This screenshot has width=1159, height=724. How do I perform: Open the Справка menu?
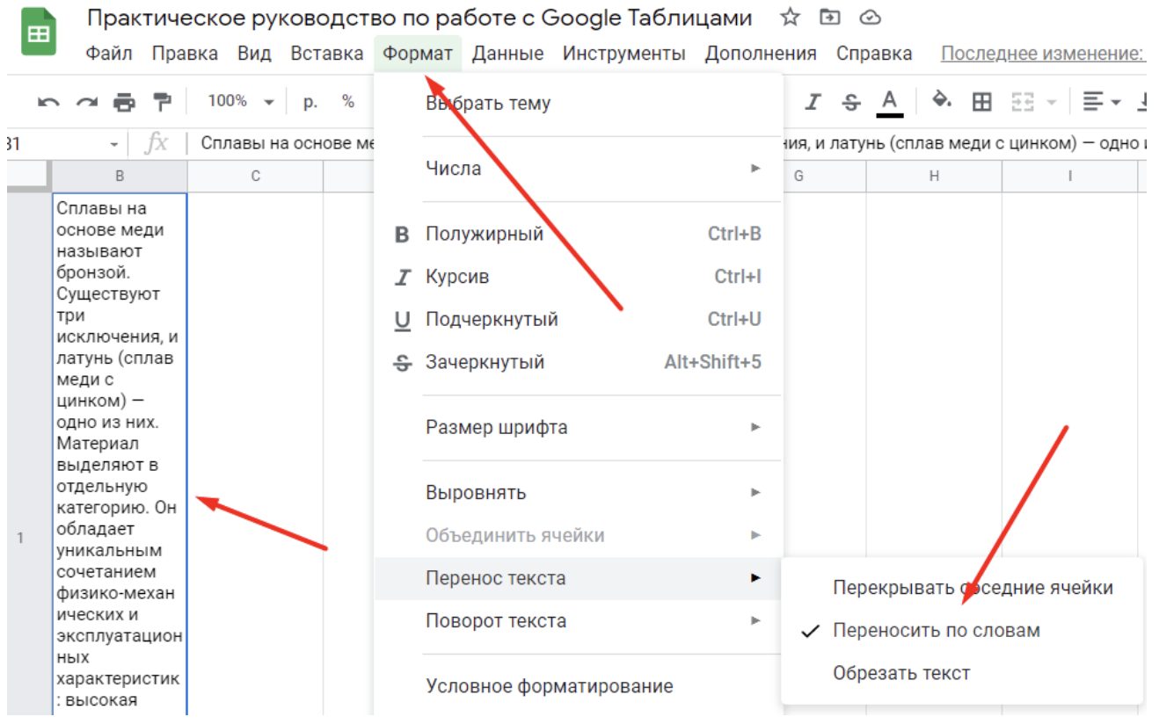tap(874, 54)
